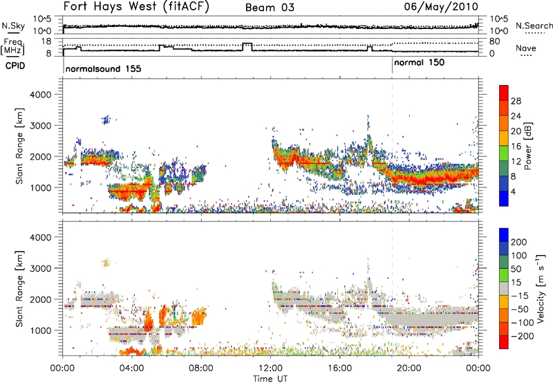This screenshot has height=383, width=553.
Task: Click the "-50" tick on Velocity colorbar
Action: [x=520, y=309]
